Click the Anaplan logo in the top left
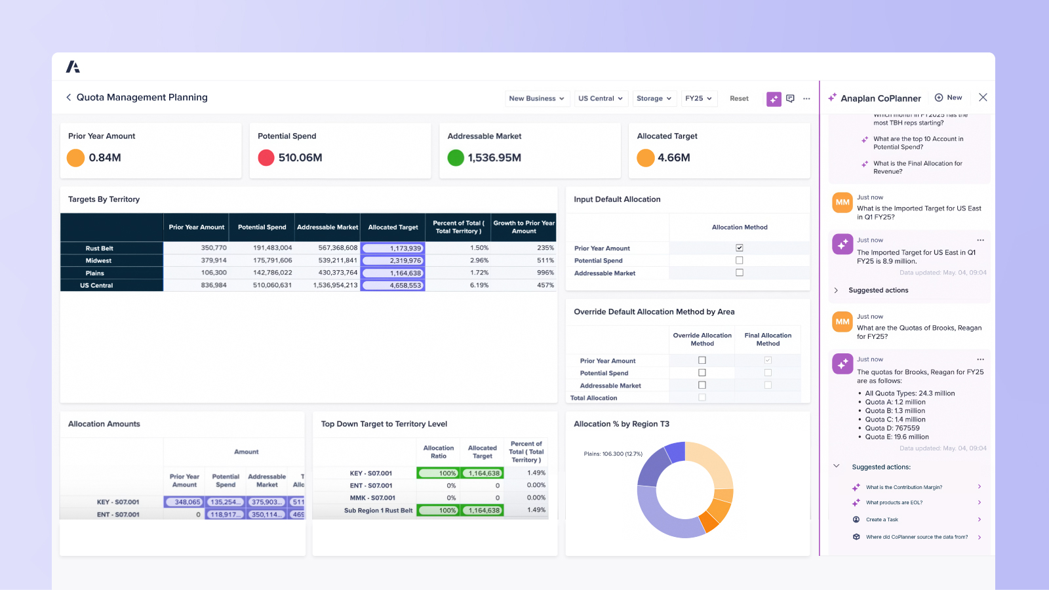This screenshot has height=590, width=1049. [73, 66]
